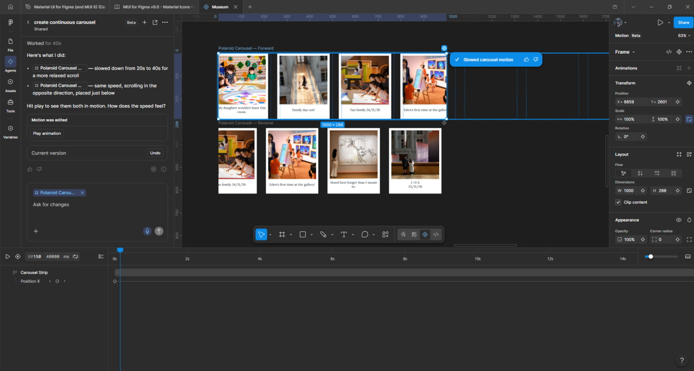This screenshot has width=694, height=371.
Task: Switch to Dev Mode in toolbar
Action: (x=436, y=235)
